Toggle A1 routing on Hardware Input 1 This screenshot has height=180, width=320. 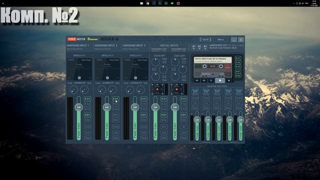[87, 99]
